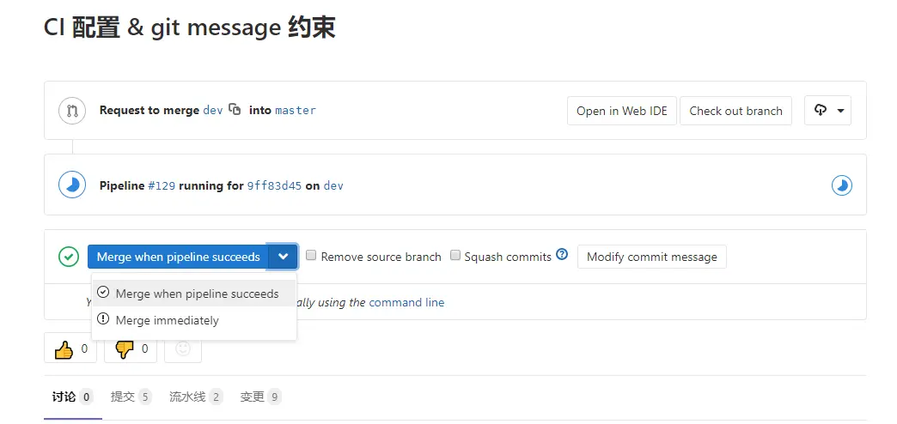Click the Squash commits help question mark icon
897x424 pixels.
[562, 254]
